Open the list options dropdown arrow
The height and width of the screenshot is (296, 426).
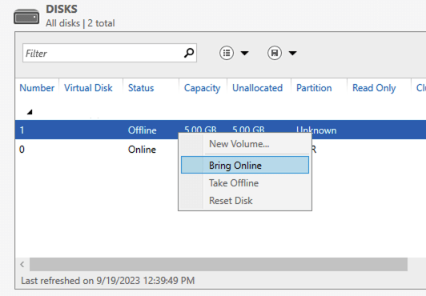244,53
